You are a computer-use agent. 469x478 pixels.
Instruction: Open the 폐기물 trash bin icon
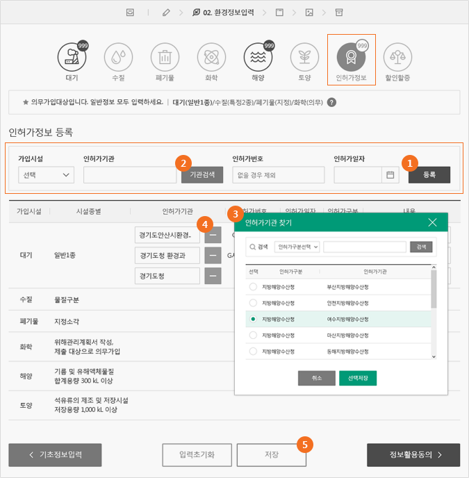[x=165, y=57]
